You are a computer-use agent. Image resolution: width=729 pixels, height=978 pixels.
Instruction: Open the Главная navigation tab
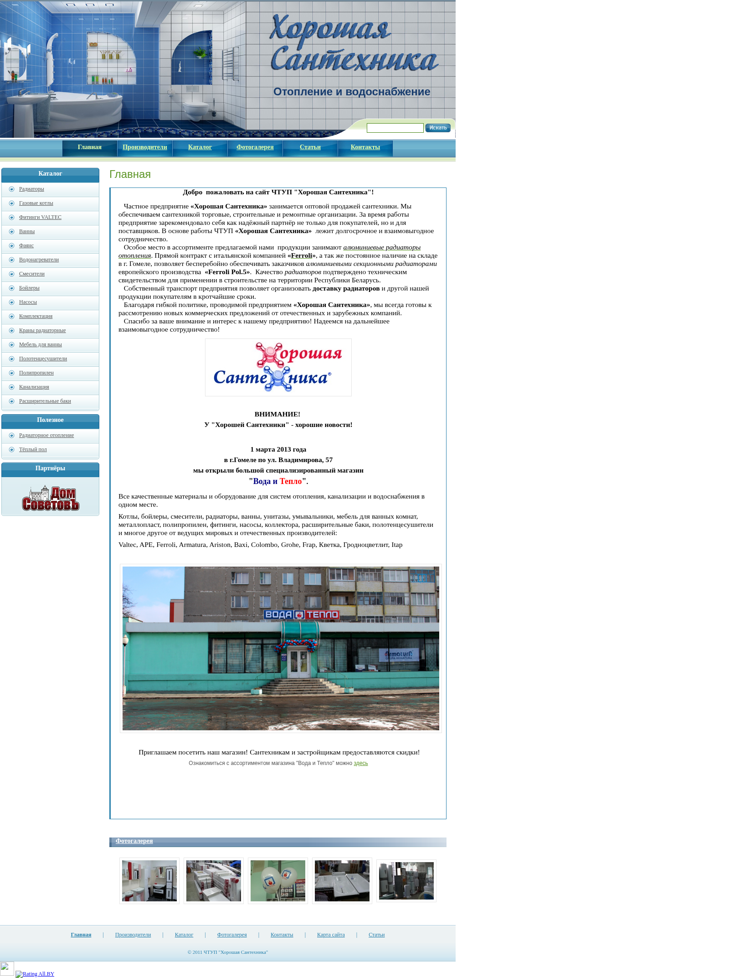pyautogui.click(x=90, y=147)
